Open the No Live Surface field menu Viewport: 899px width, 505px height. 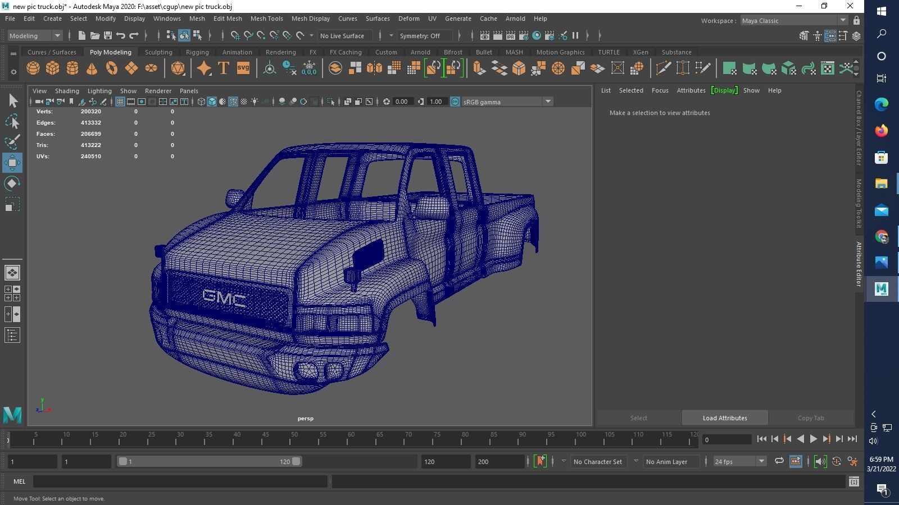[x=344, y=35]
